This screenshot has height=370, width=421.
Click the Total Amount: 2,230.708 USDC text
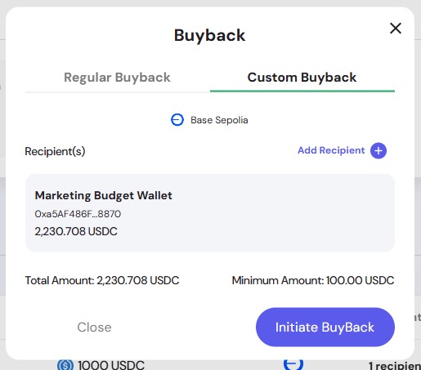point(102,280)
